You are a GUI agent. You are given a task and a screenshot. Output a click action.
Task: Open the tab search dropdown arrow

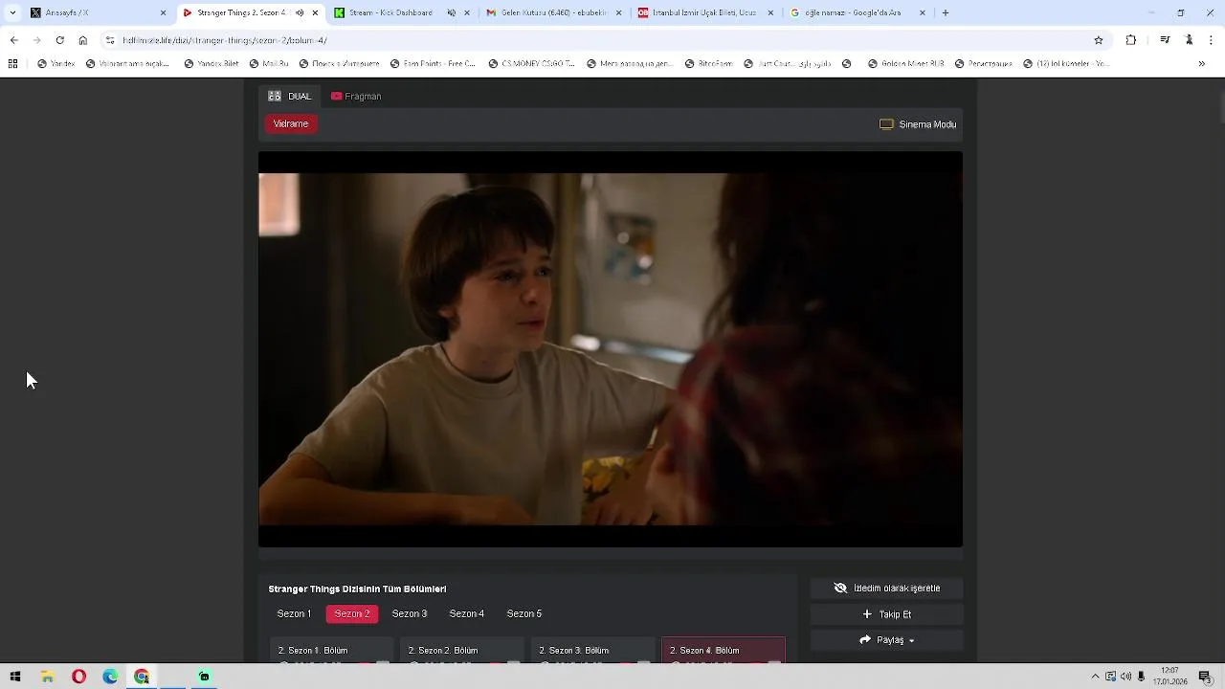coord(12,12)
